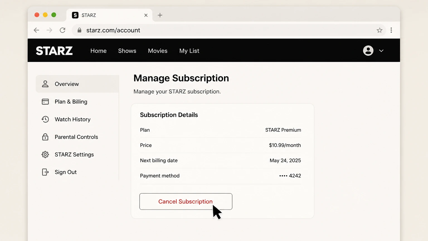Click the STARZ logo in header
This screenshot has height=241, width=428.
[54, 51]
